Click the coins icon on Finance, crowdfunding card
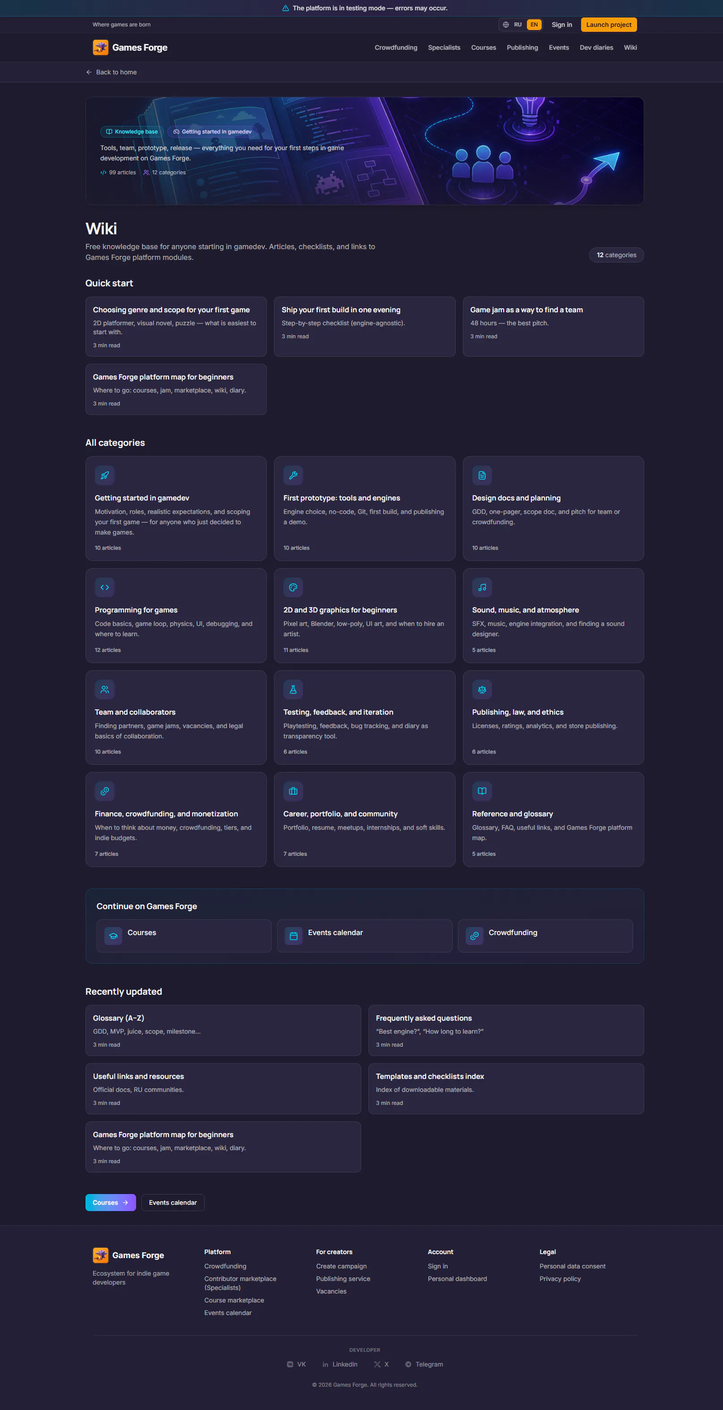The height and width of the screenshot is (1410, 723). pyautogui.click(x=104, y=792)
